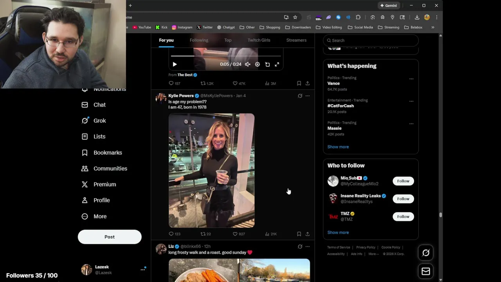Share the top video post

[x=308, y=83]
